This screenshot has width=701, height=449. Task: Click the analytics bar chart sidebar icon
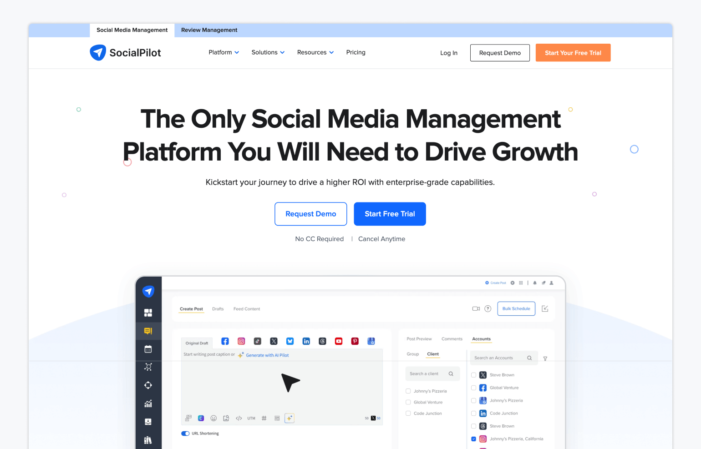click(x=148, y=404)
